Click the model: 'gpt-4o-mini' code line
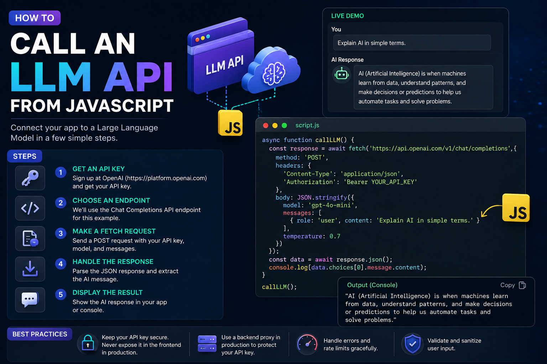 click(x=320, y=205)
